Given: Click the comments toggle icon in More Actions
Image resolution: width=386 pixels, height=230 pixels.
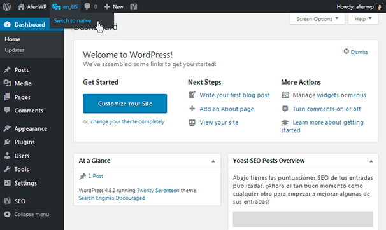Looking at the screenshot, I should coord(285,109).
